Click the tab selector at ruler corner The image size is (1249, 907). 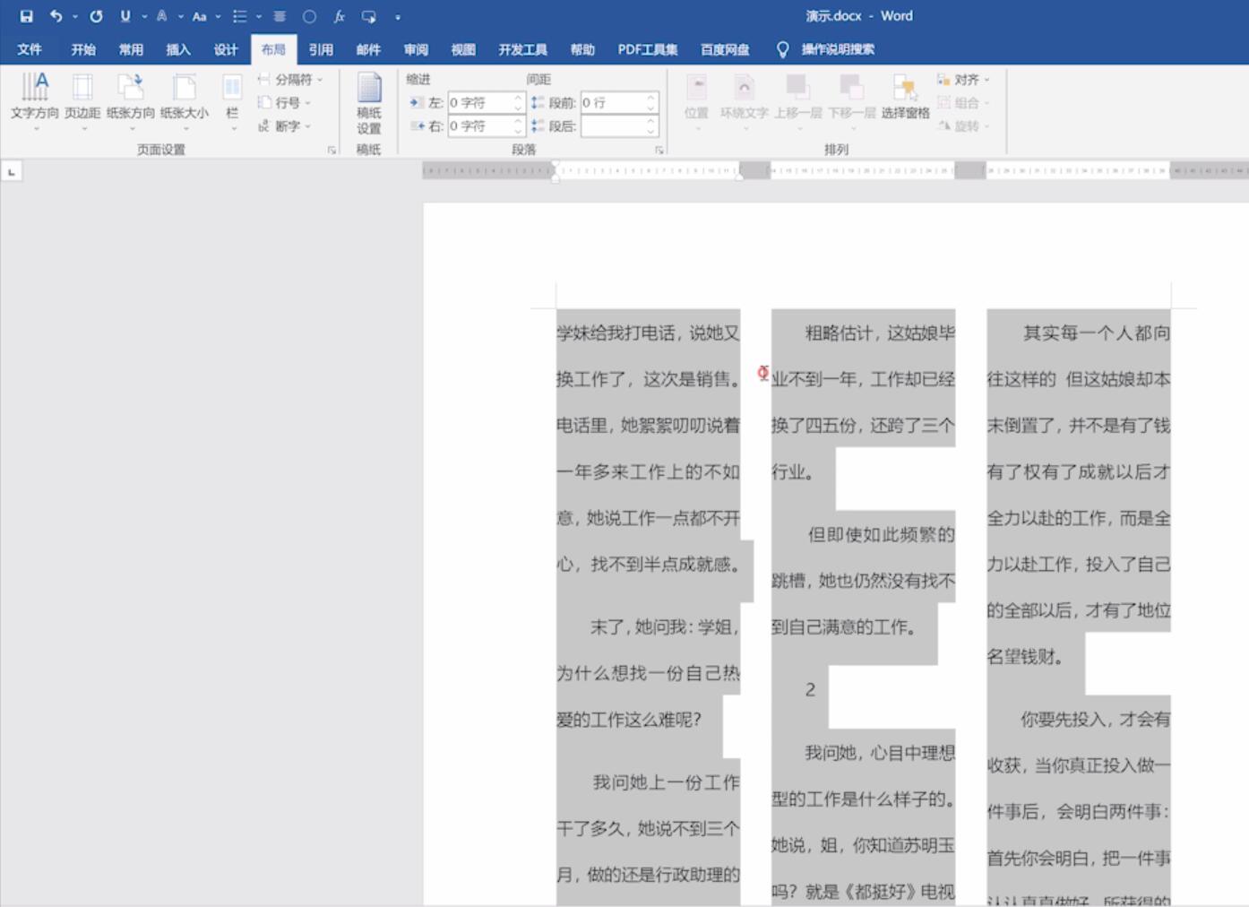12,171
